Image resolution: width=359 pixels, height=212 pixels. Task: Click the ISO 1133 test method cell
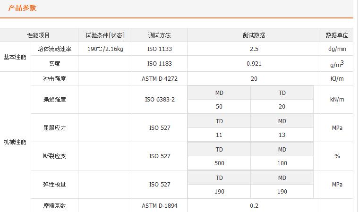click(159, 49)
